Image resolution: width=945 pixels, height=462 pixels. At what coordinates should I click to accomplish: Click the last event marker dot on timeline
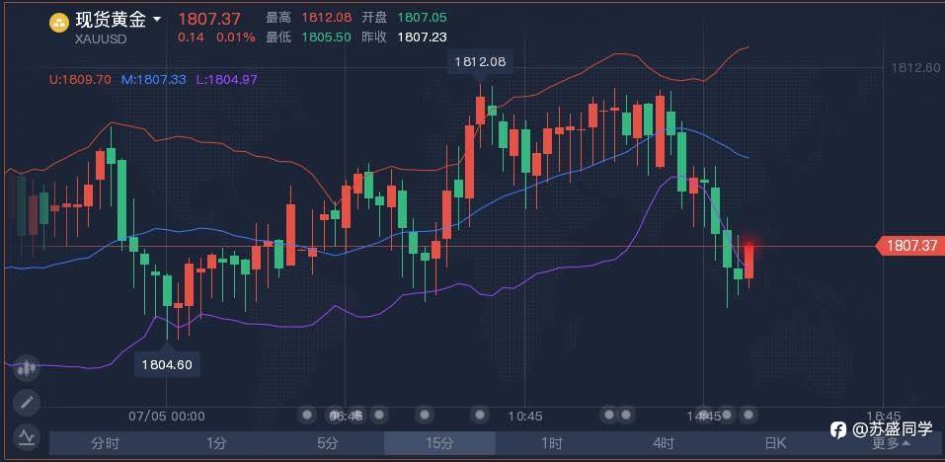click(748, 414)
